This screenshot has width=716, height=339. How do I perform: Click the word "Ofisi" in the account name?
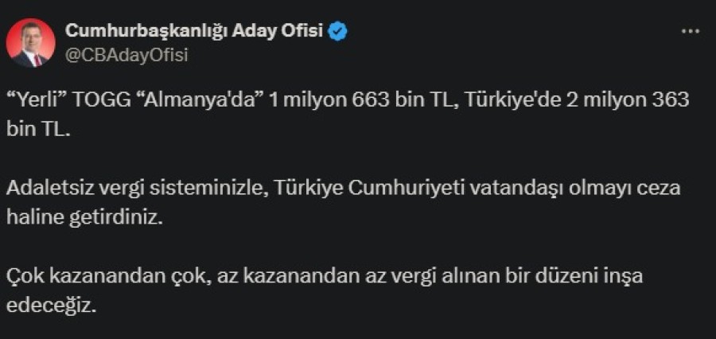[x=305, y=31]
